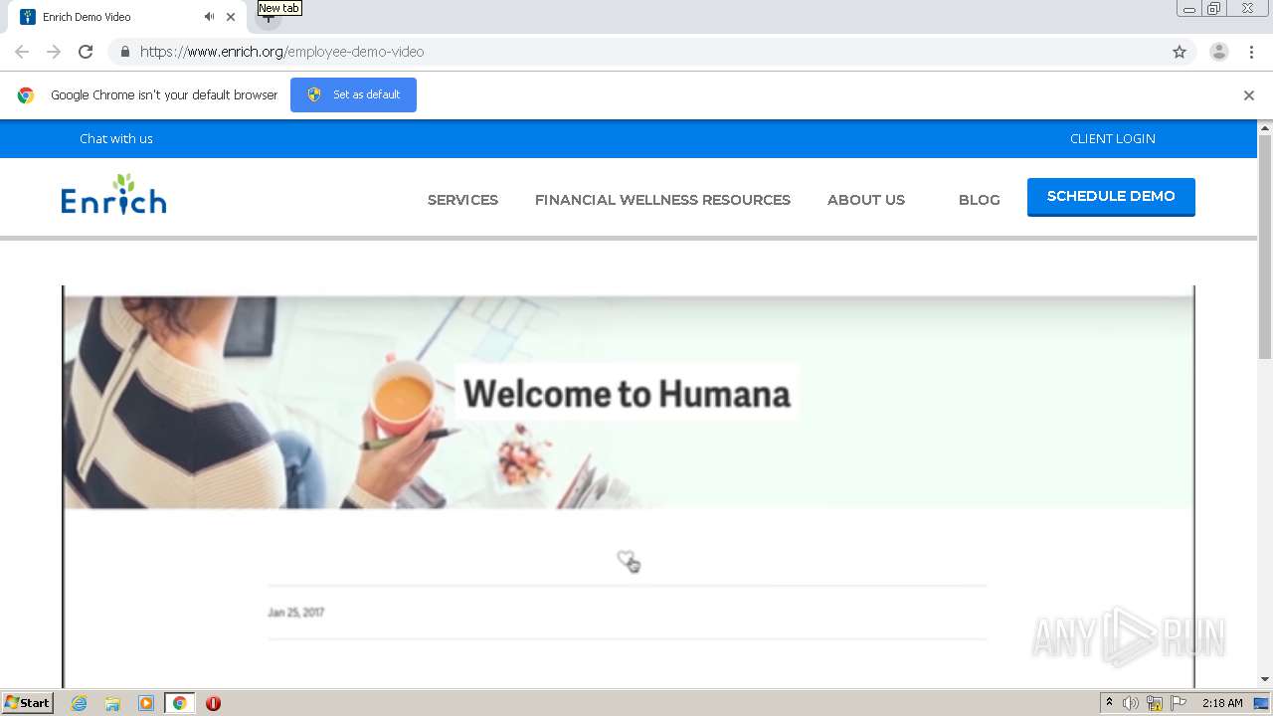Click the network tray icon

pos(1155,703)
